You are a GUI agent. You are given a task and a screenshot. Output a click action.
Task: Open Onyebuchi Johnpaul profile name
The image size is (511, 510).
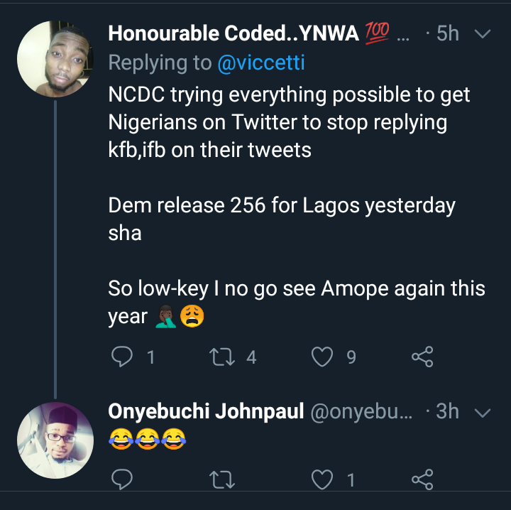tap(206, 412)
